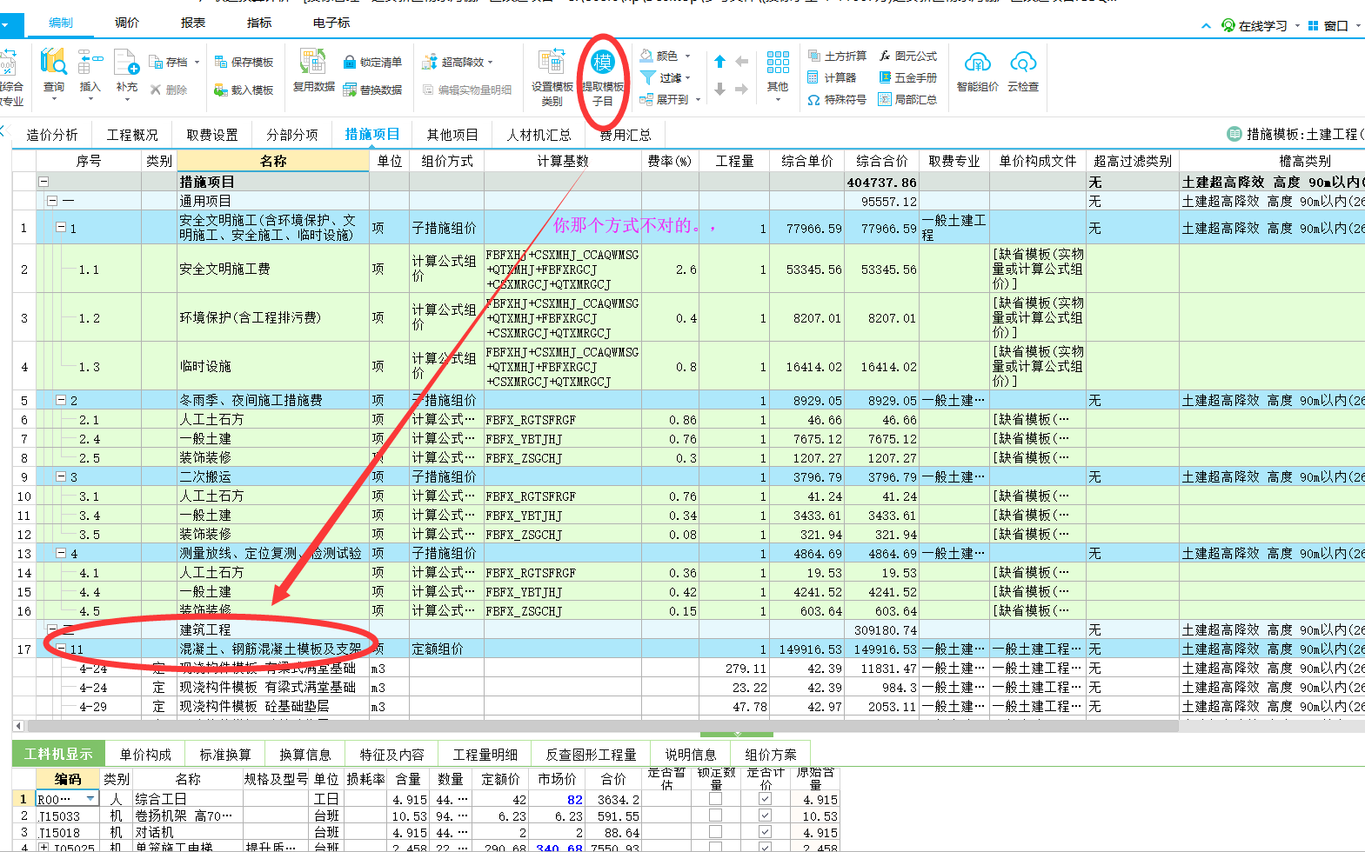Collapse the top 措施项目 tree node
This screenshot has height=852, width=1365.
coord(43,183)
